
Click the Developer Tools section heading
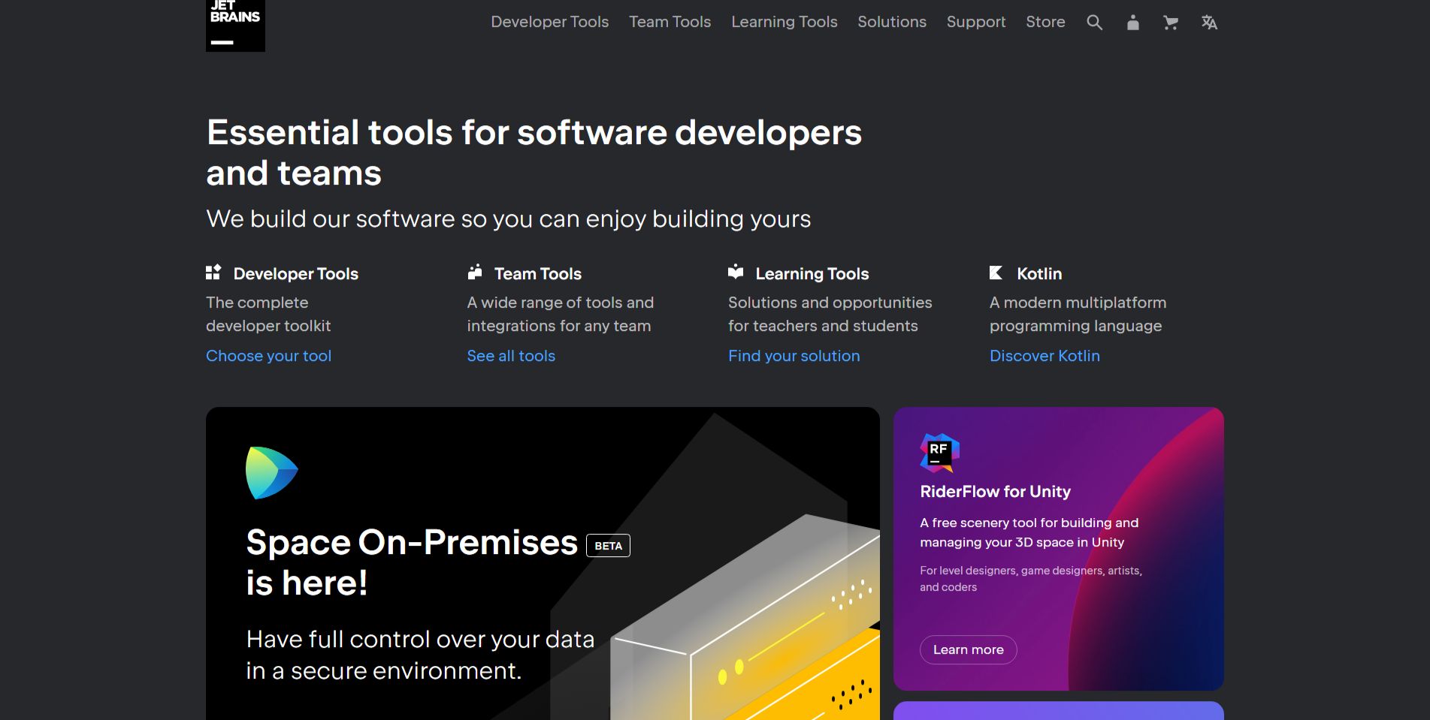click(296, 273)
